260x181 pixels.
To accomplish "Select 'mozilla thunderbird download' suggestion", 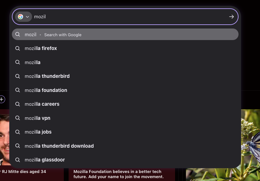I will 125,146.
